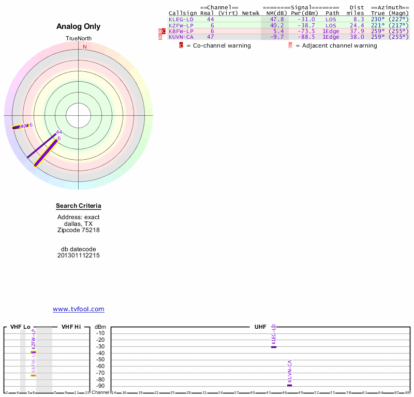
Task: Click the channel 44 label on radar plot
Action: [x=59, y=132]
